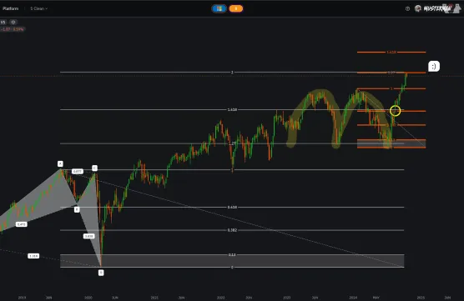Click the 0.382 Fibonacci level label
464x301 pixels.
pyautogui.click(x=232, y=230)
